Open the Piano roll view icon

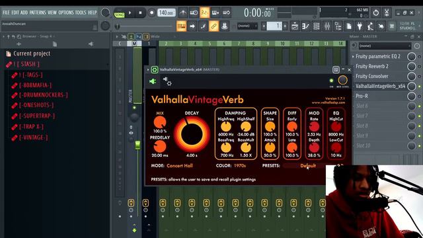pos(305,26)
